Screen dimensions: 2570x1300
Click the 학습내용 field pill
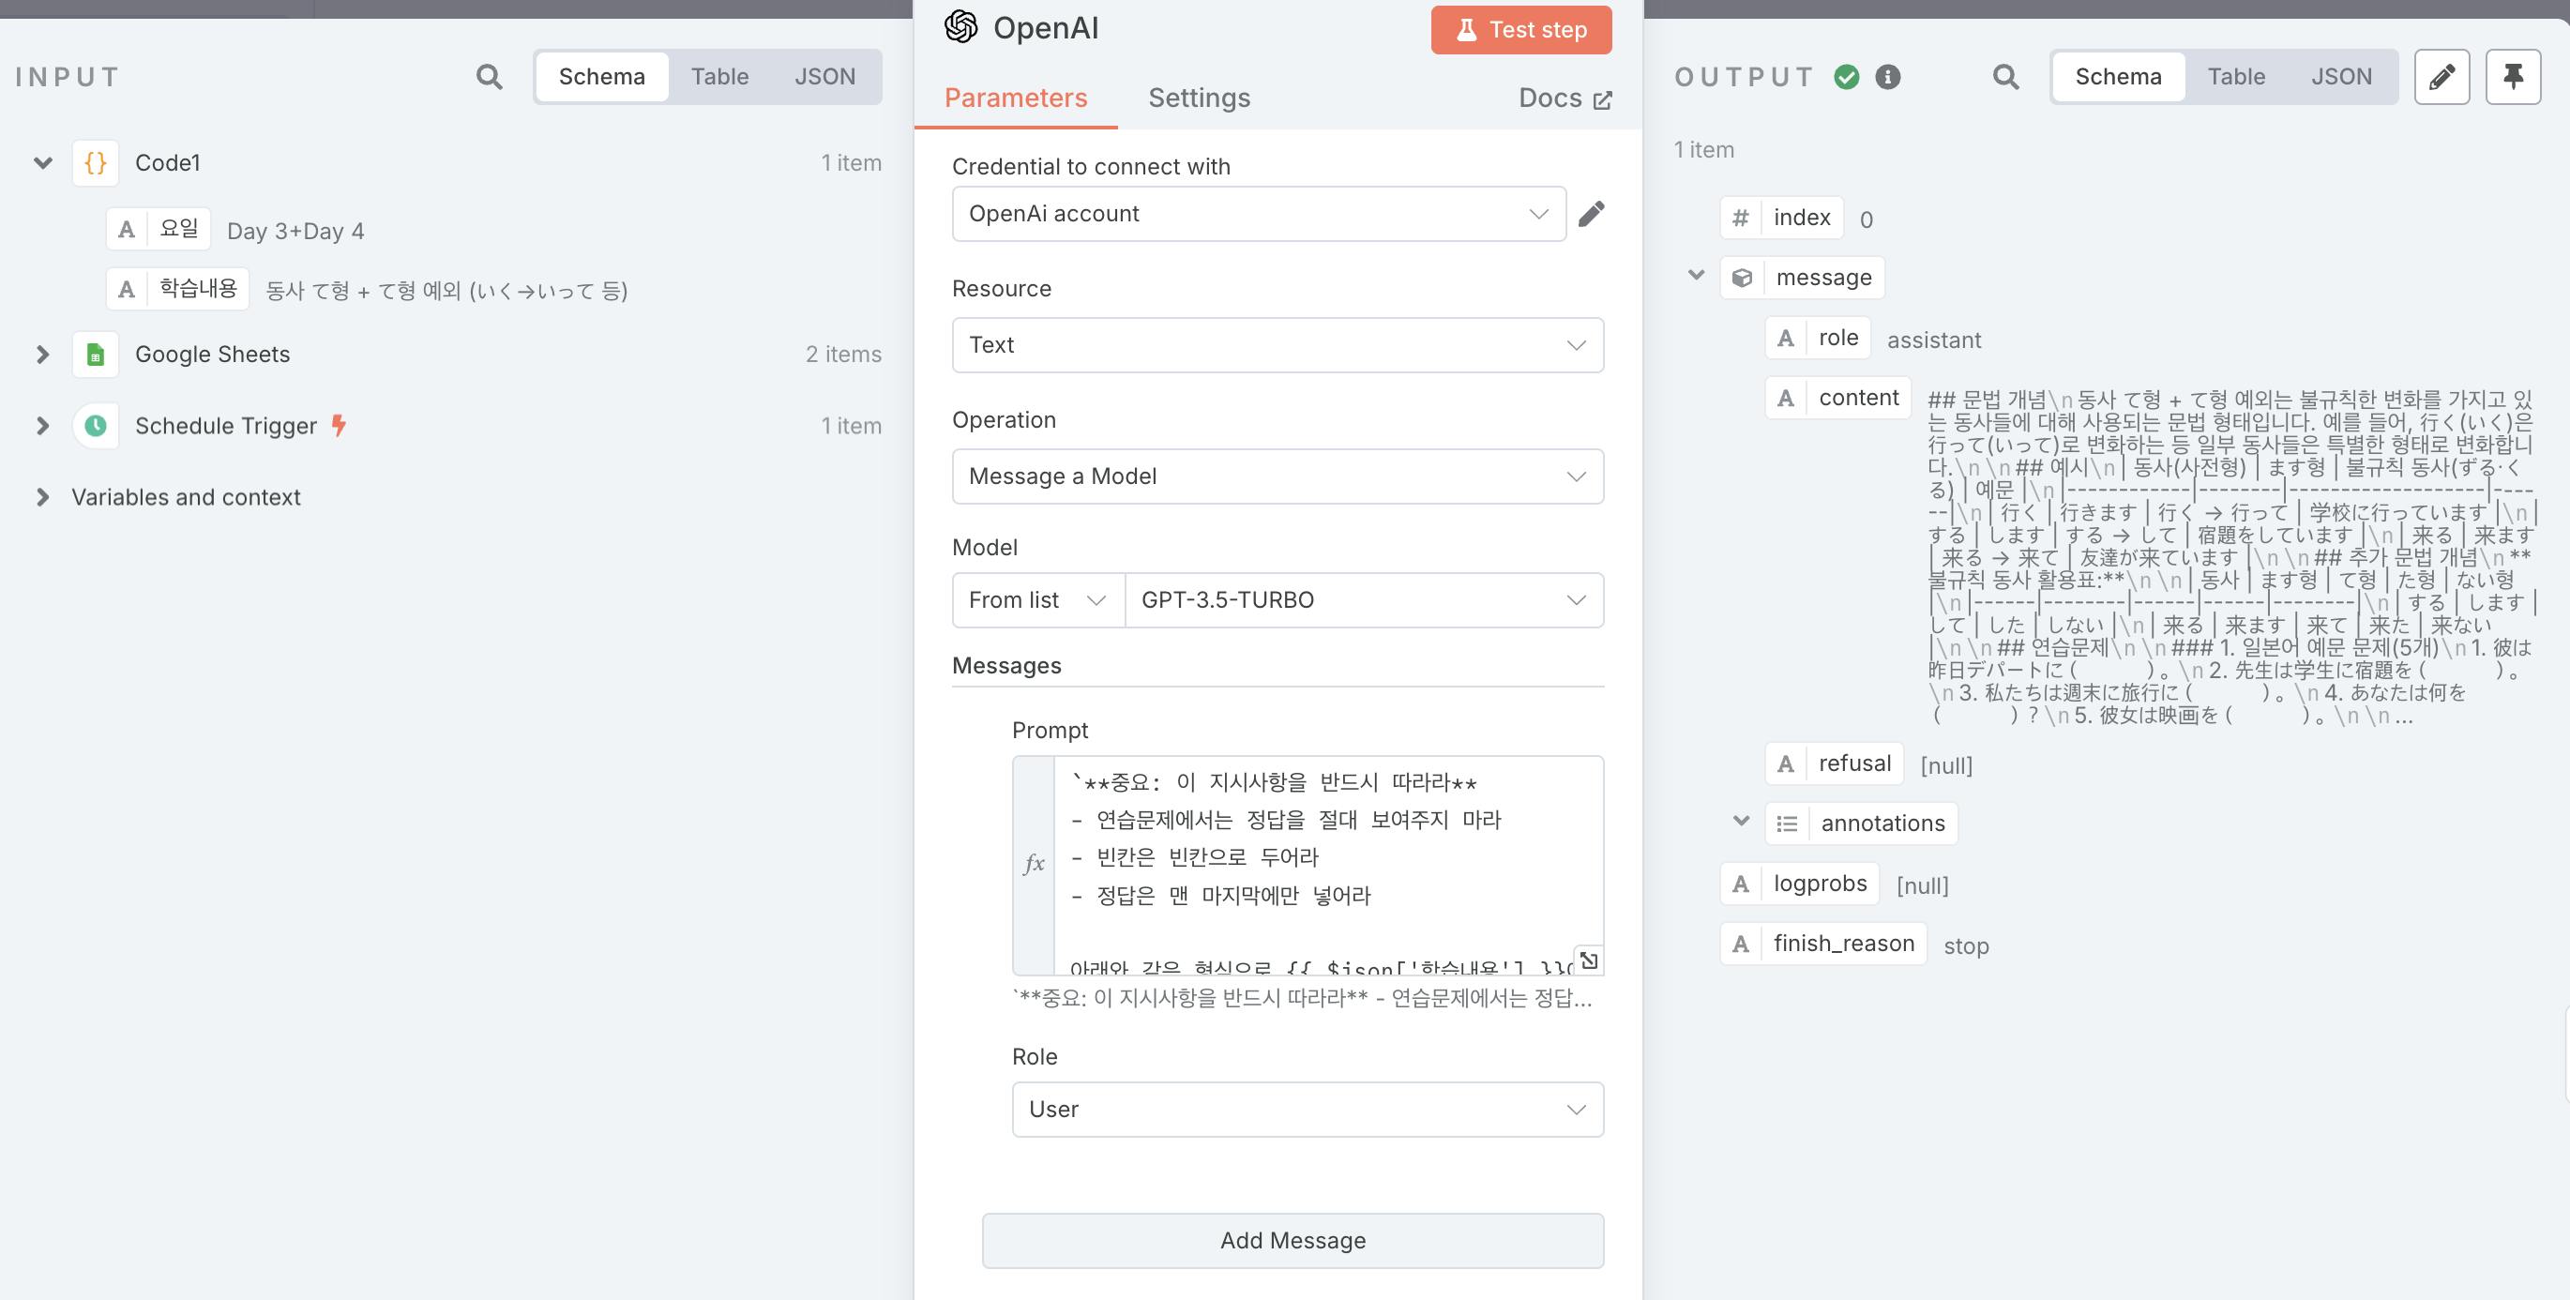click(x=177, y=289)
